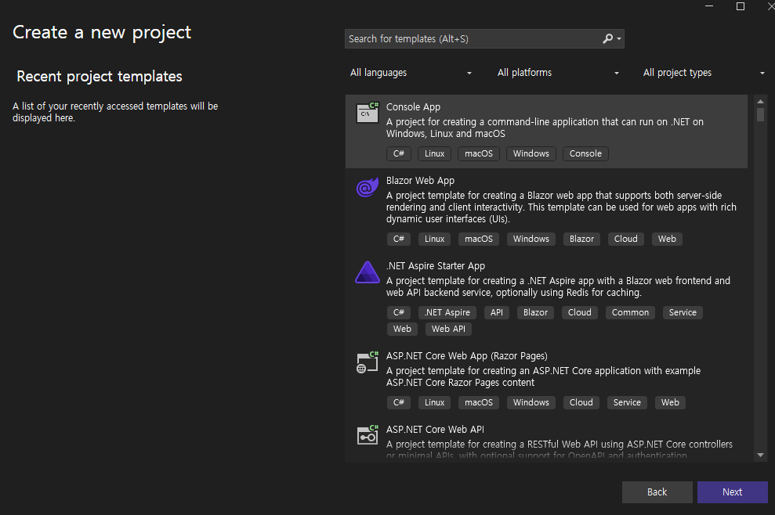Open the All project types filter dropdown
The width and height of the screenshot is (775, 515).
click(x=704, y=73)
